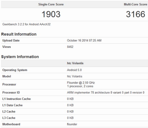This screenshot has width=148, height=128.
Task: Select the flounder motherboard value
Action: (72, 124)
